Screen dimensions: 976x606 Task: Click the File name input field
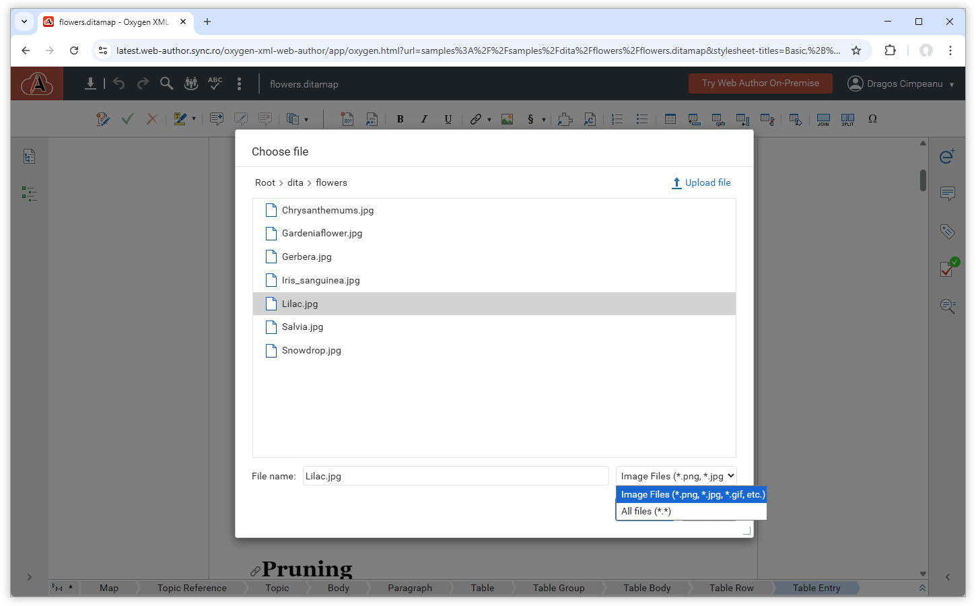(455, 476)
